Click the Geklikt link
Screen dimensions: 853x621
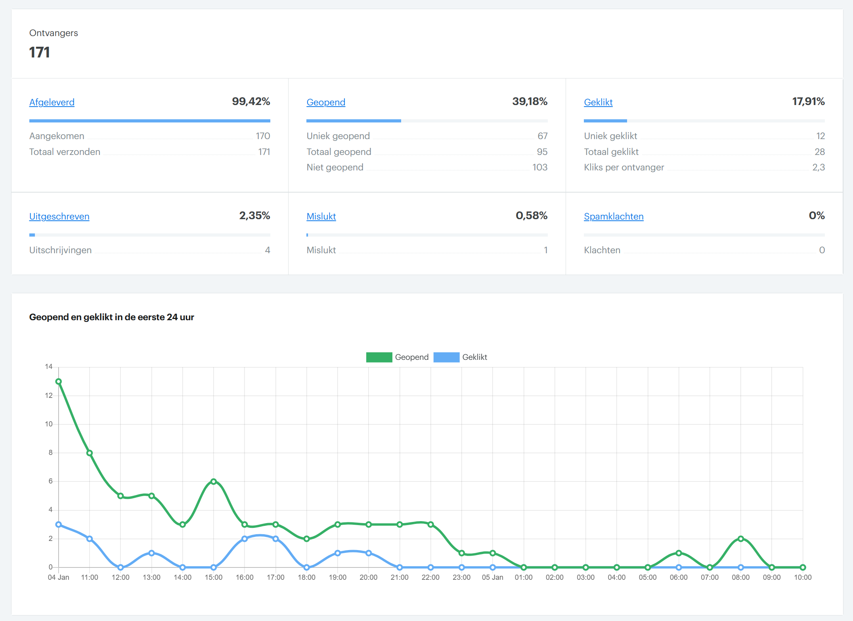click(x=598, y=102)
